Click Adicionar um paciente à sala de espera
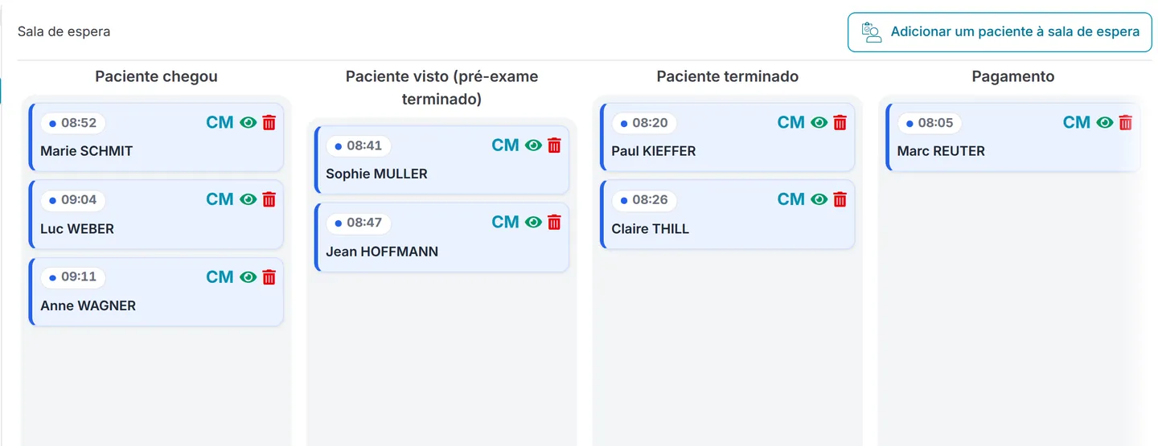Image resolution: width=1158 pixels, height=446 pixels. click(x=1000, y=32)
